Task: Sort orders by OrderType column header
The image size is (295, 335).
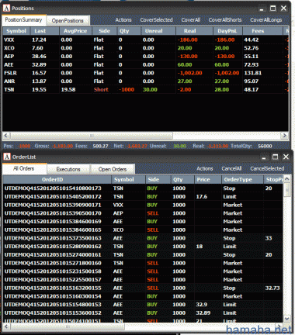Action: [x=242, y=180]
